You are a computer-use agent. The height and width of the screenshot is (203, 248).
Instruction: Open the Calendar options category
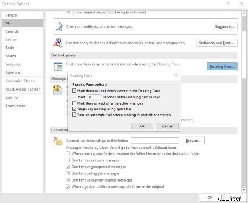[22, 31]
